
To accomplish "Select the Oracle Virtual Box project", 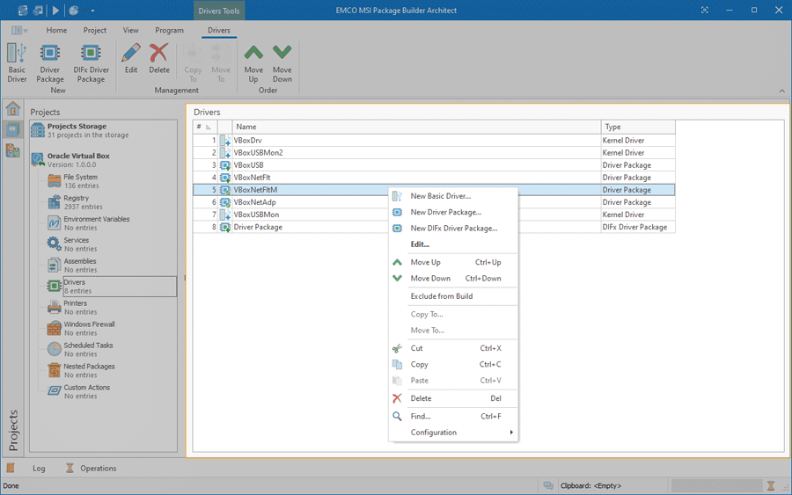I will pos(103,160).
